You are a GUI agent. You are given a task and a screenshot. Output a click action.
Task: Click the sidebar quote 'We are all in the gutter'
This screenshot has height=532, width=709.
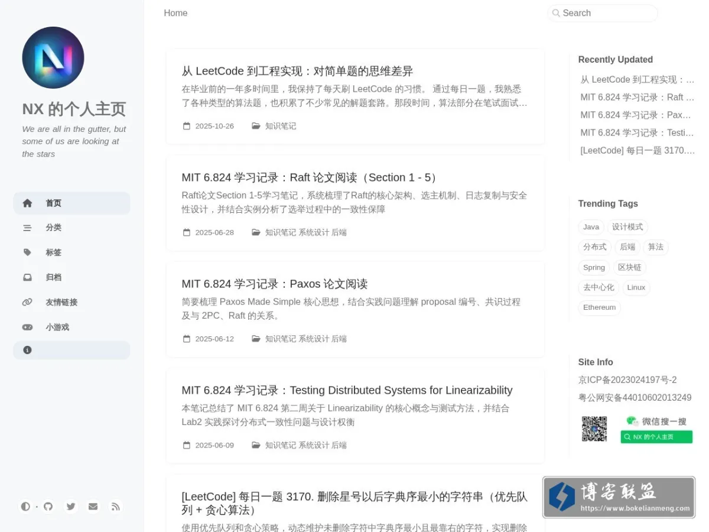point(74,141)
